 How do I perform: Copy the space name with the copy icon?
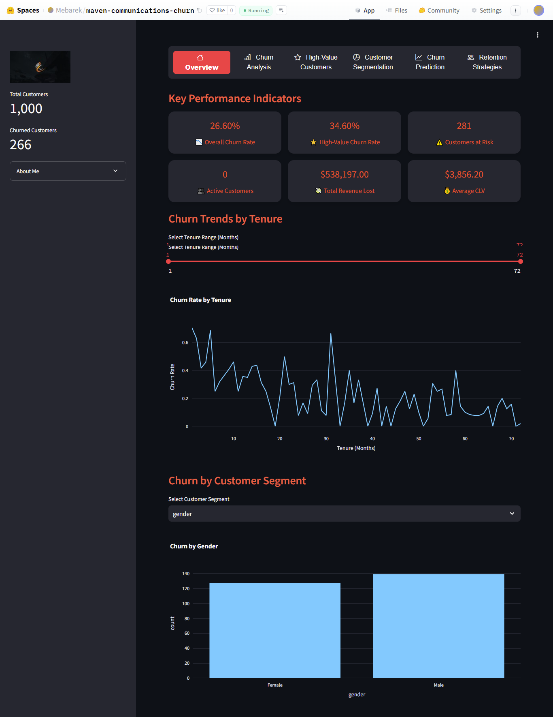click(x=199, y=10)
